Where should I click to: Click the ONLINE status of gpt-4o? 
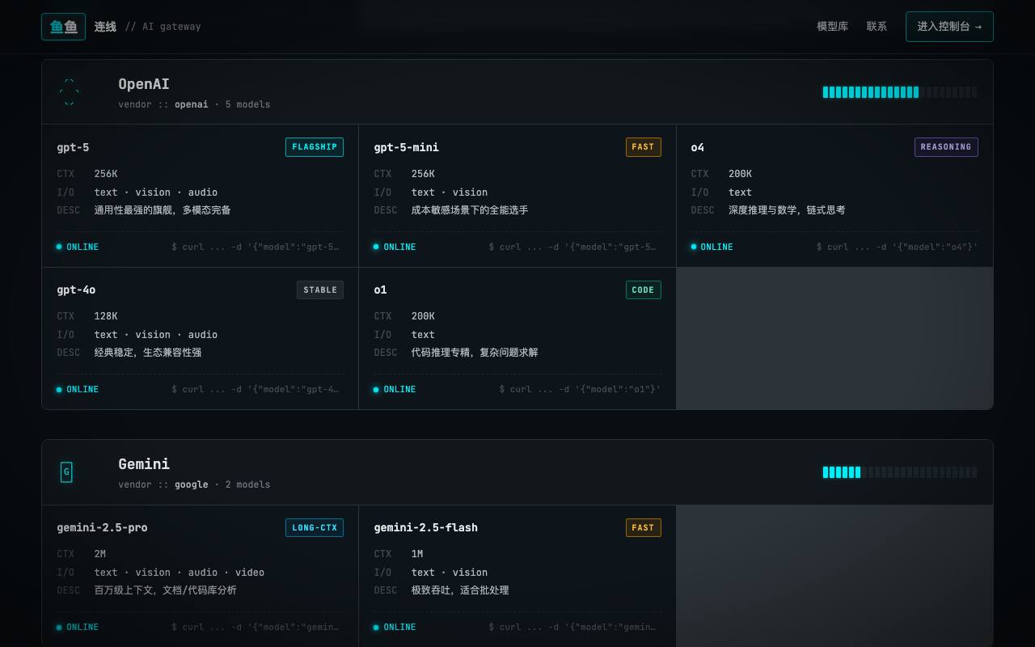click(x=78, y=389)
